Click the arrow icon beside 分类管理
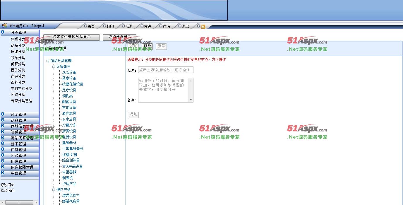 [3, 32]
